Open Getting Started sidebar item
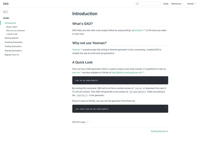This screenshot has width=199, height=148. 11,38
